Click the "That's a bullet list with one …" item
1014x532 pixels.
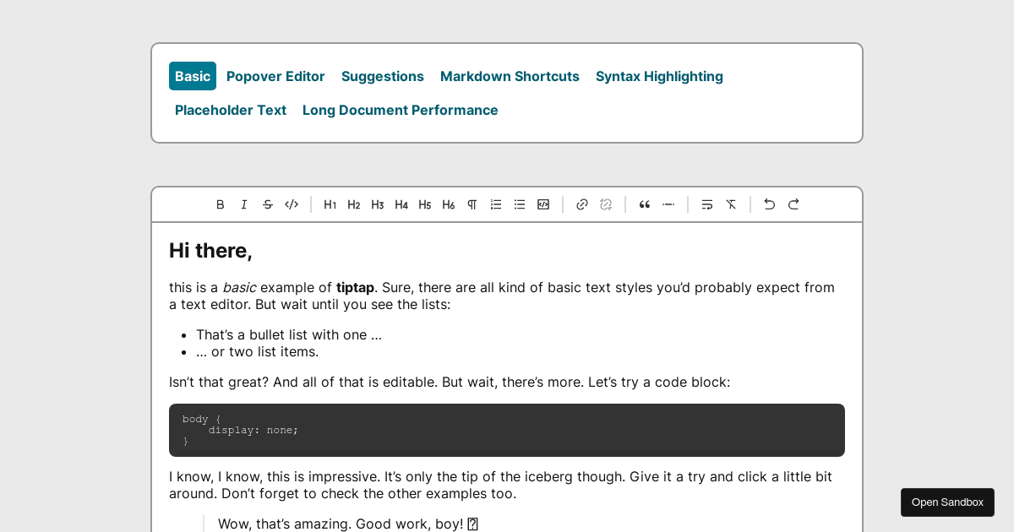point(289,334)
